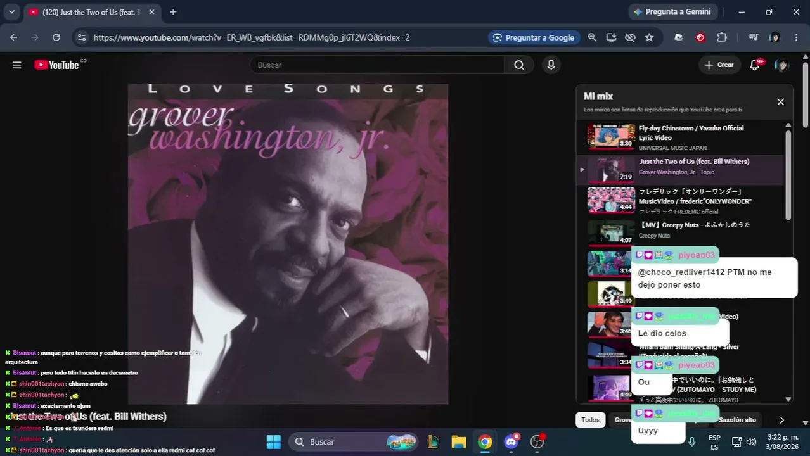This screenshot has height=456, width=810.
Task: Open Chrome tab search dropdown arrow
Action: 11,12
